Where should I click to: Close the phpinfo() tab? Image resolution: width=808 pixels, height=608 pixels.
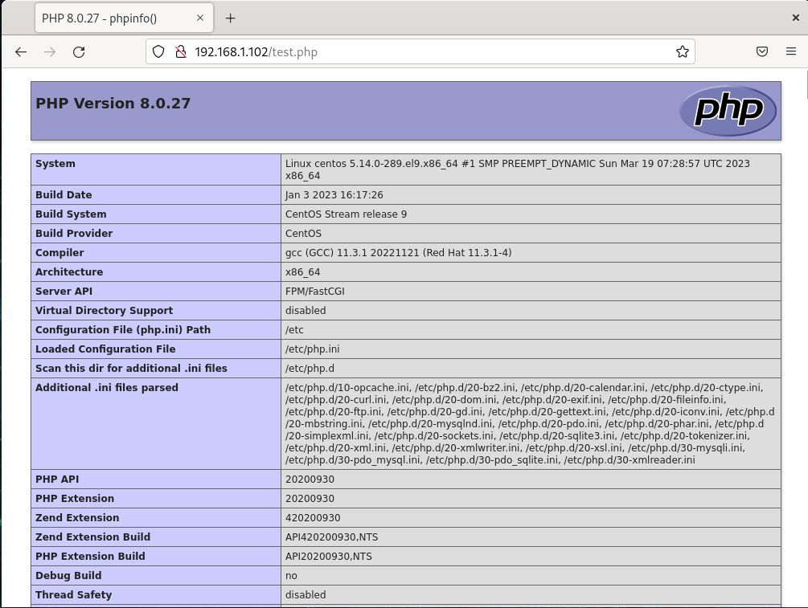pos(200,18)
